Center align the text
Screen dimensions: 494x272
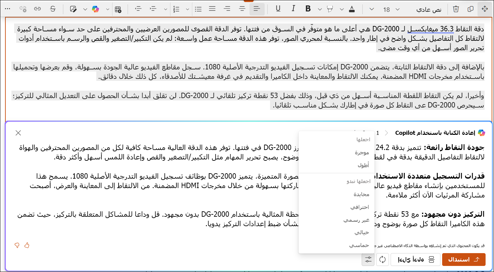coord(242,9)
